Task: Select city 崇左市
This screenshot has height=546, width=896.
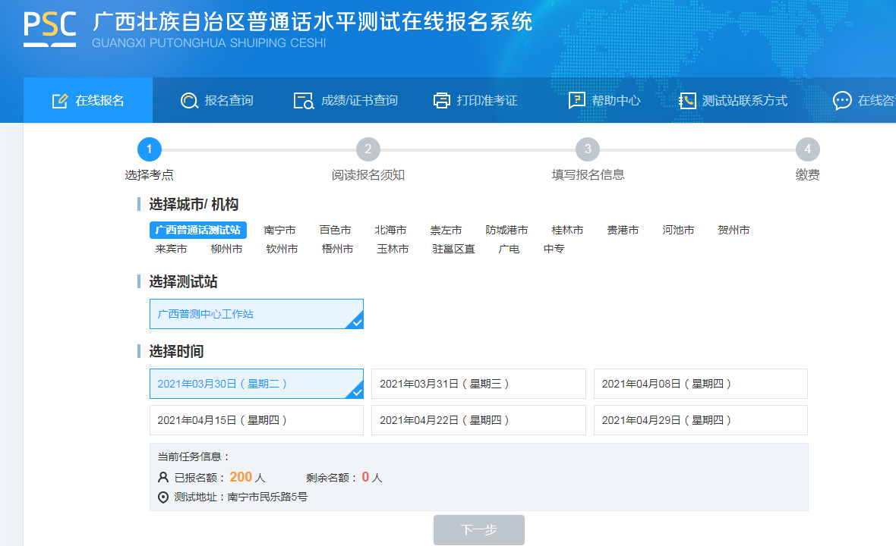Action: click(x=446, y=230)
